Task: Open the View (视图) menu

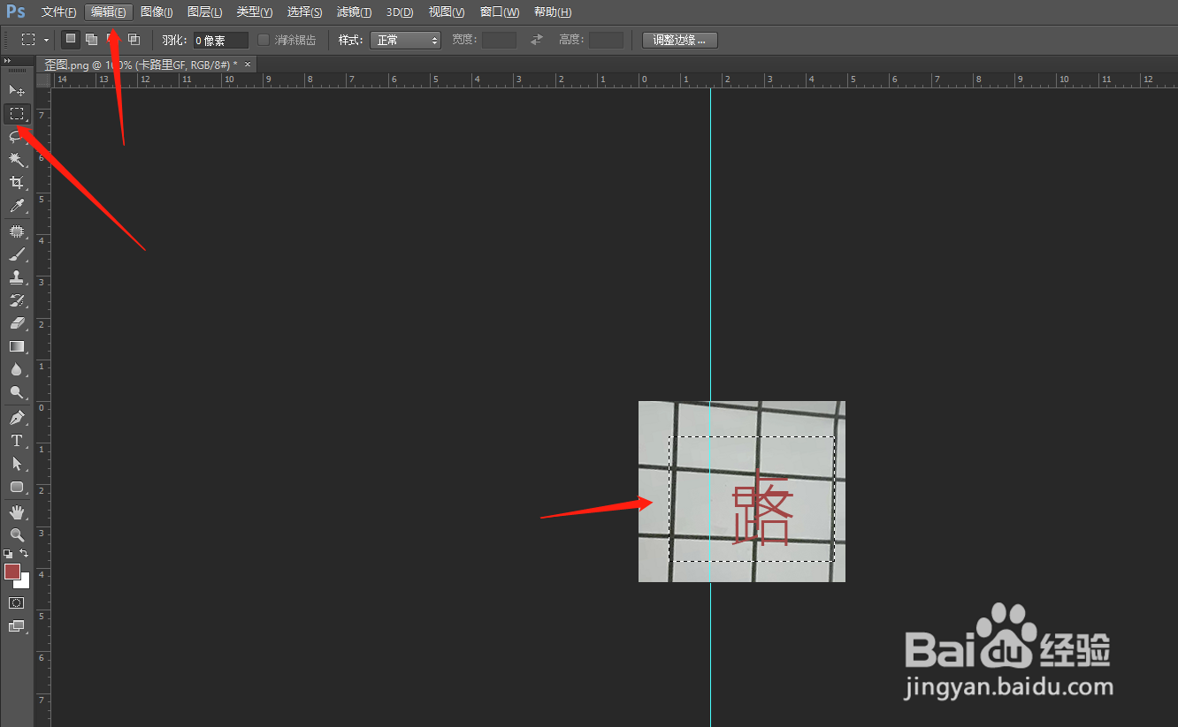Action: coord(446,12)
